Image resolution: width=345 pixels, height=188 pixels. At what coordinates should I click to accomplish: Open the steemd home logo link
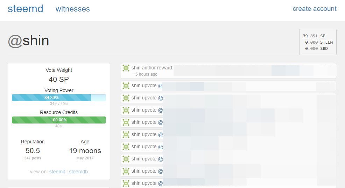[25, 9]
